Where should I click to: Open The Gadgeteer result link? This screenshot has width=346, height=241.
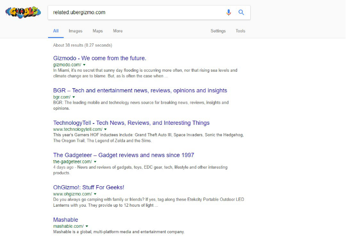(x=124, y=155)
